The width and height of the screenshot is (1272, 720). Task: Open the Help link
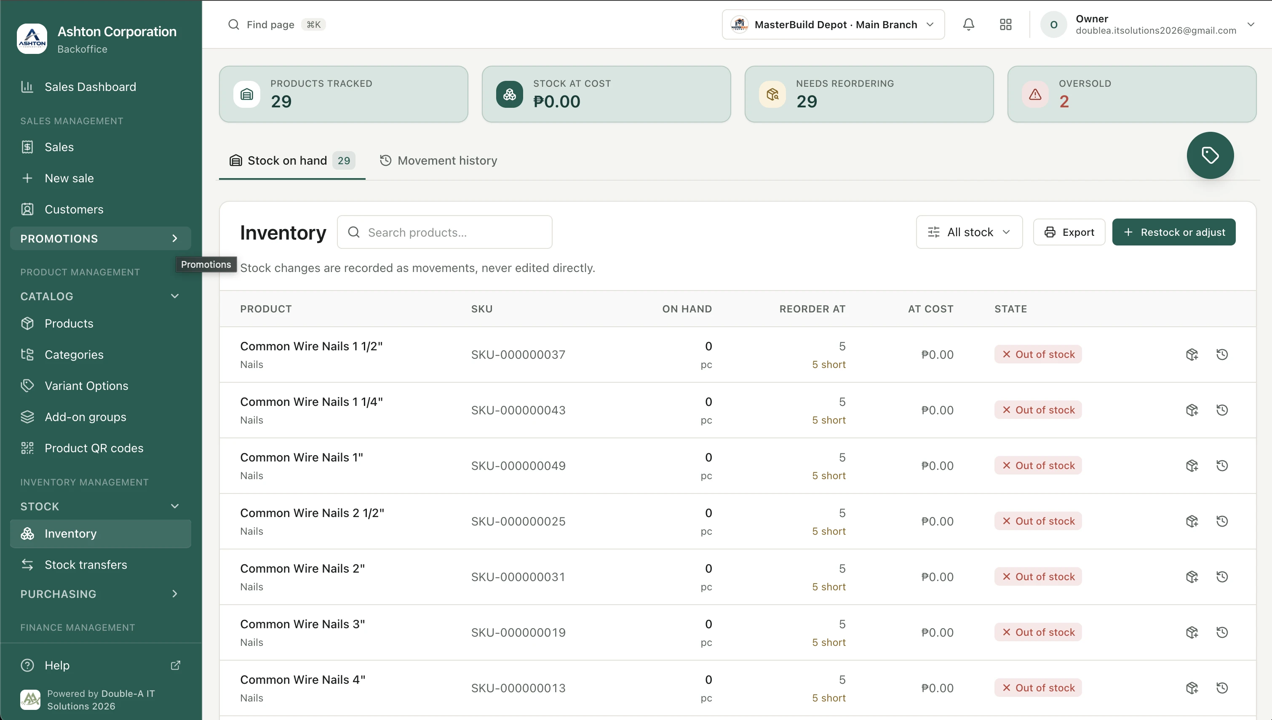point(100,665)
